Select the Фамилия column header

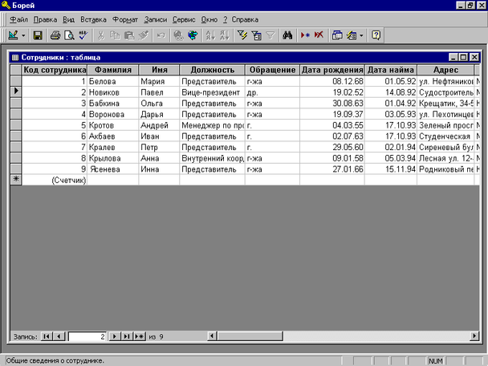[113, 70]
